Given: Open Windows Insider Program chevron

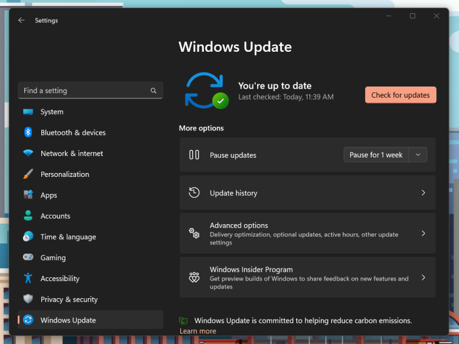Looking at the screenshot, I should pyautogui.click(x=424, y=277).
